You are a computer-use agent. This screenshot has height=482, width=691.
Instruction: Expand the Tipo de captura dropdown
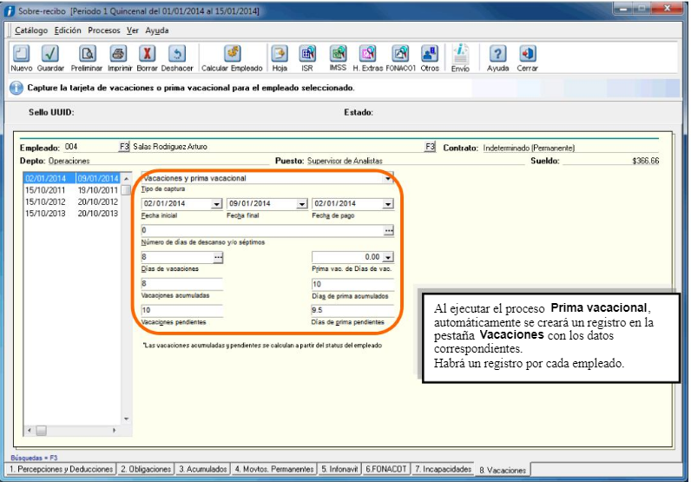pos(388,179)
